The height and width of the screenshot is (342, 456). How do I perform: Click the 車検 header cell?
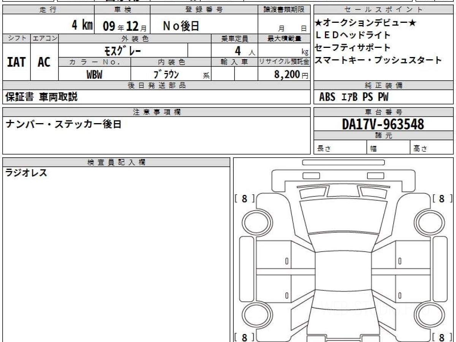122,10
